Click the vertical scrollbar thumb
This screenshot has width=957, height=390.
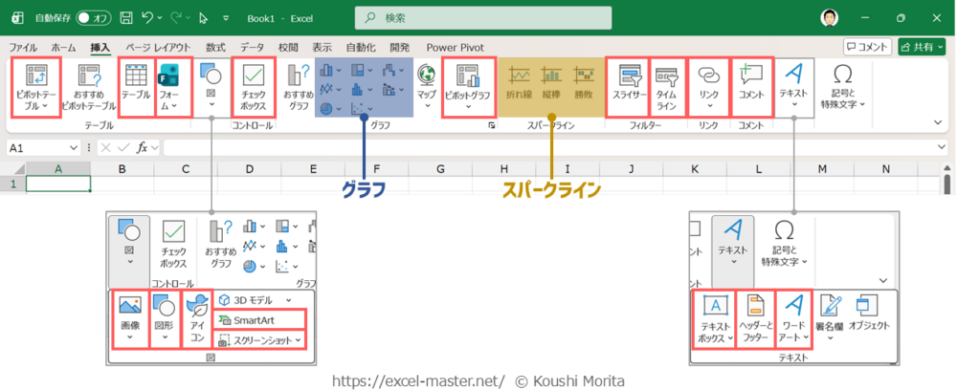[x=947, y=183]
